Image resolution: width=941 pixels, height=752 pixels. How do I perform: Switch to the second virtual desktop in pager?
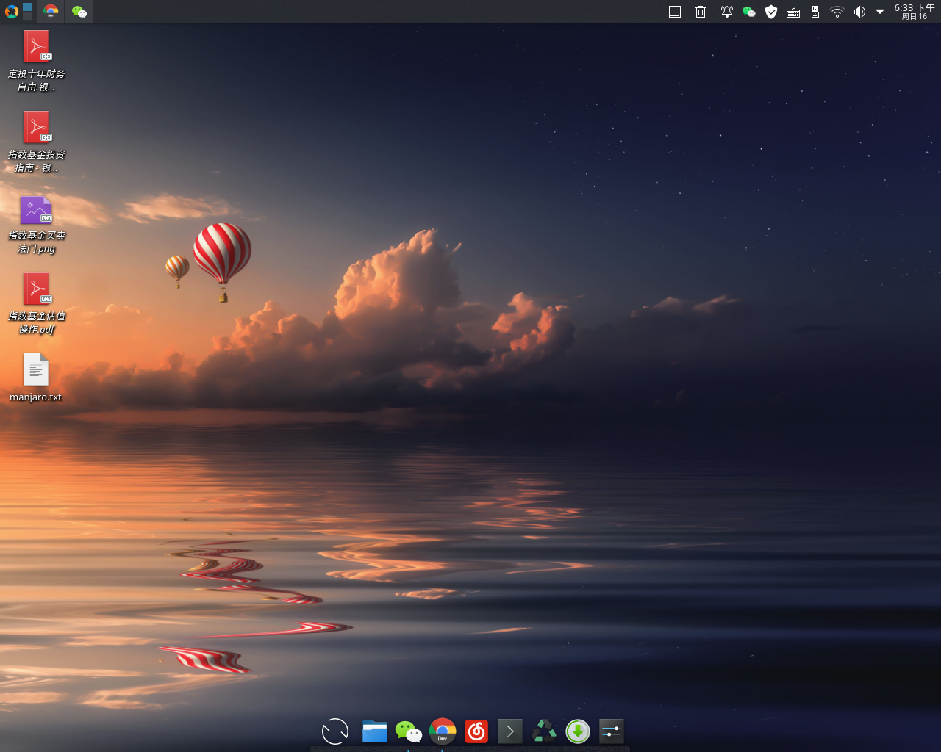tap(27, 15)
